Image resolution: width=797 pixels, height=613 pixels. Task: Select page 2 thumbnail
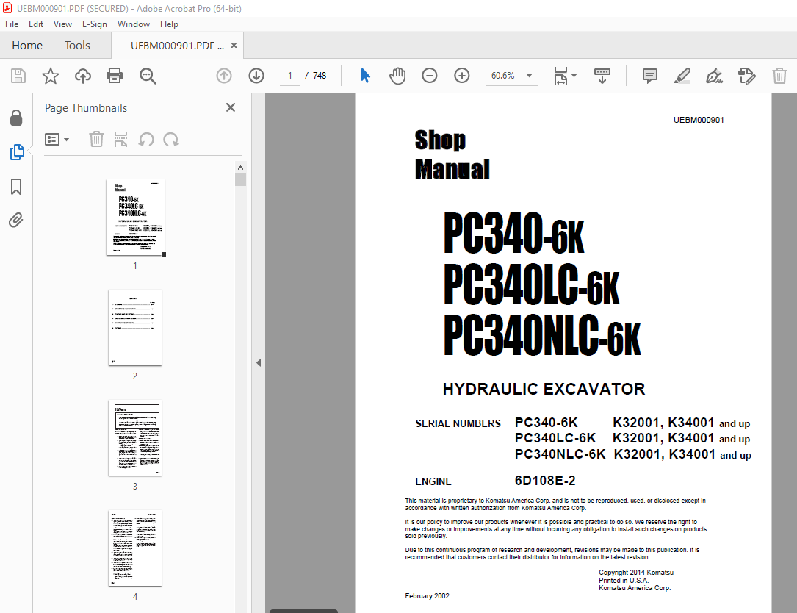click(135, 328)
